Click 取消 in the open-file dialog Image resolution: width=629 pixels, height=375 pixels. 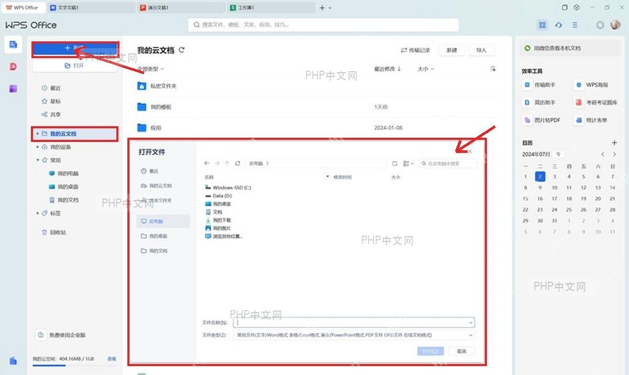[462, 351]
